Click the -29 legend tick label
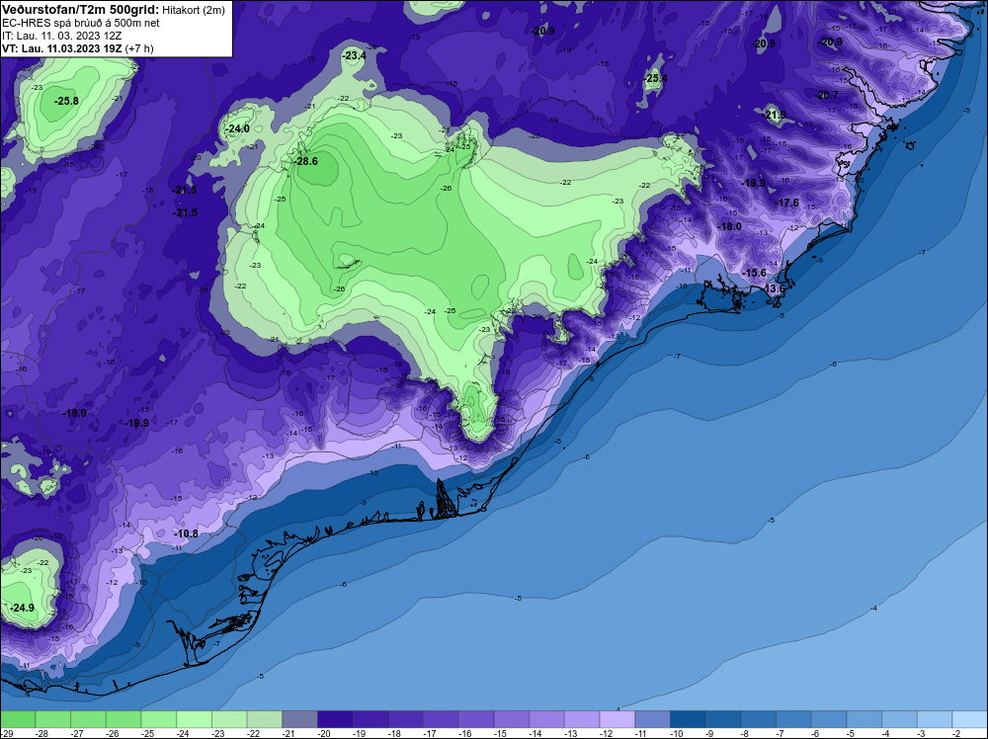The height and width of the screenshot is (739, 988). click(x=6, y=733)
